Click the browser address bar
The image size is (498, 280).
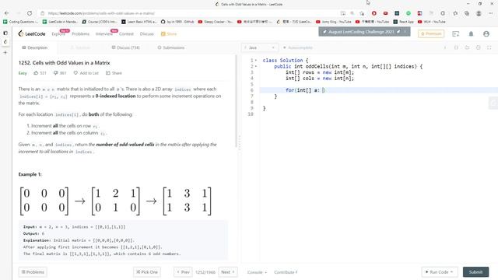(x=191, y=13)
